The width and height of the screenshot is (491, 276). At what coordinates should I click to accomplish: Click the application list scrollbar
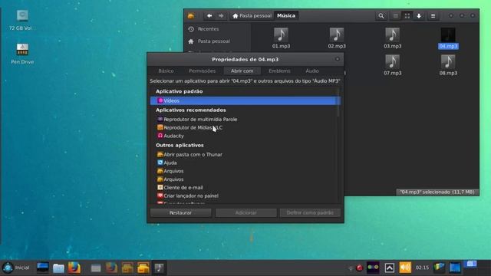[338, 103]
